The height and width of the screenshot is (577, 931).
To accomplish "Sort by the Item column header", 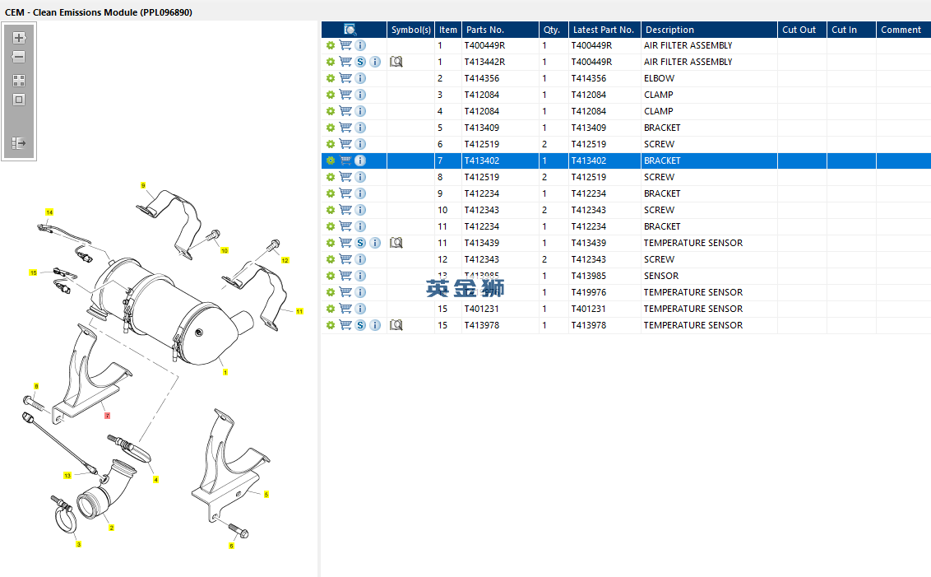I will [448, 30].
